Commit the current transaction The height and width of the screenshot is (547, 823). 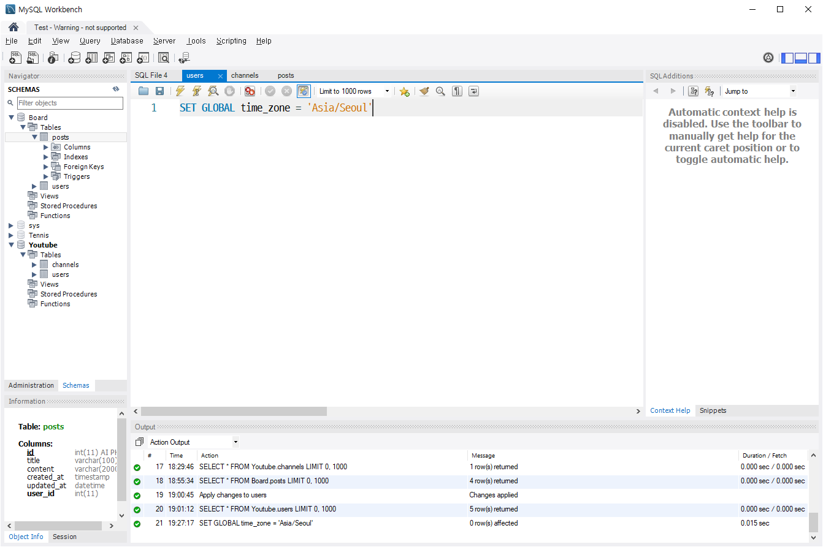tap(270, 91)
